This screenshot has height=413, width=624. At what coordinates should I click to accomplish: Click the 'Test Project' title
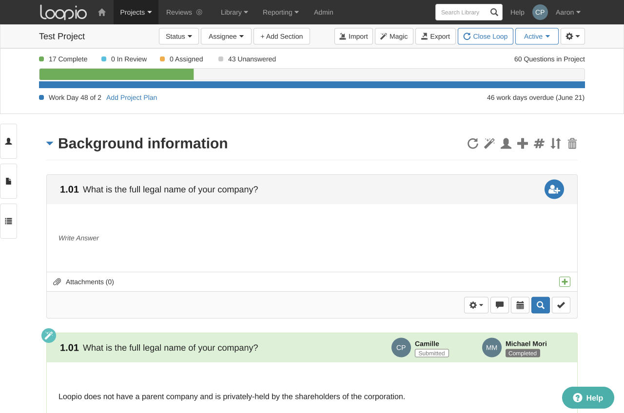coord(62,36)
